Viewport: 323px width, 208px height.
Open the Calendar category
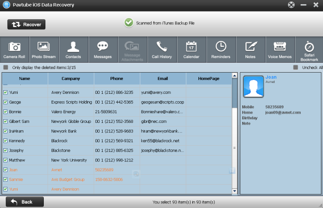click(191, 50)
